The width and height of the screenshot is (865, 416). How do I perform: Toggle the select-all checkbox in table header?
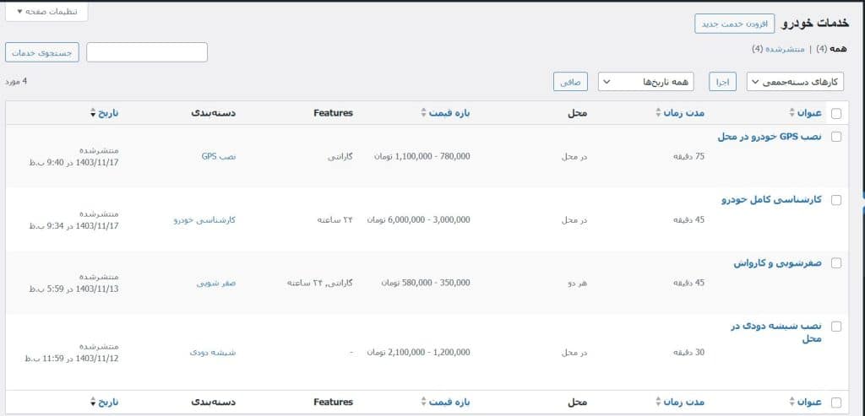click(x=836, y=114)
